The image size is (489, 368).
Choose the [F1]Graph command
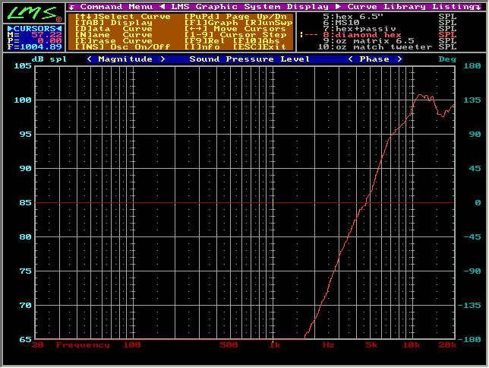click(x=211, y=23)
